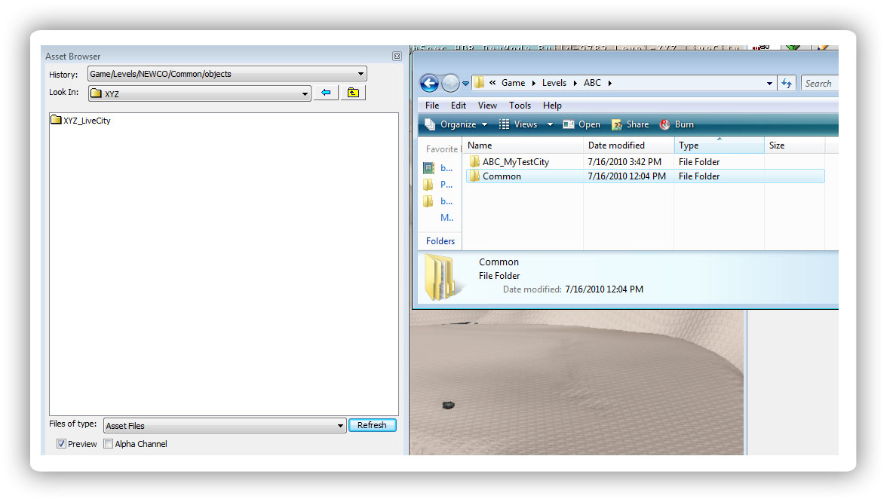
Task: Click the Explorer address refresh icon
Action: (x=787, y=84)
